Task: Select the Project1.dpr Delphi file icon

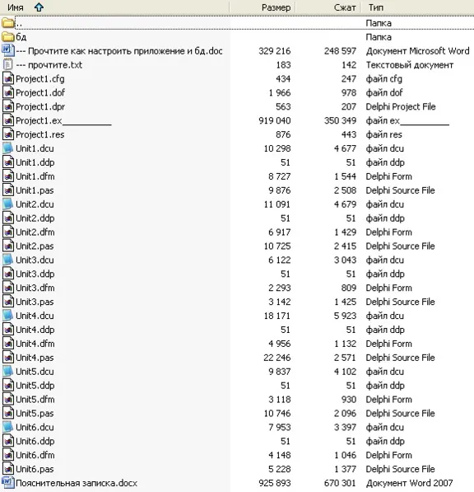Action: pos(8,106)
